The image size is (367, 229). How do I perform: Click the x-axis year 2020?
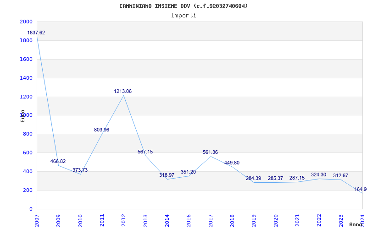pyautogui.click(x=276, y=221)
